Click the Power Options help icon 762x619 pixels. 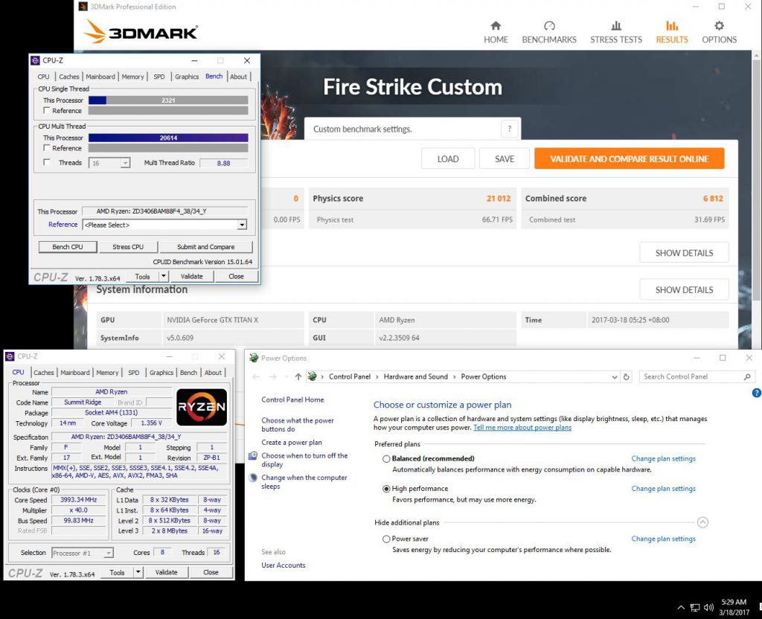pyautogui.click(x=756, y=393)
